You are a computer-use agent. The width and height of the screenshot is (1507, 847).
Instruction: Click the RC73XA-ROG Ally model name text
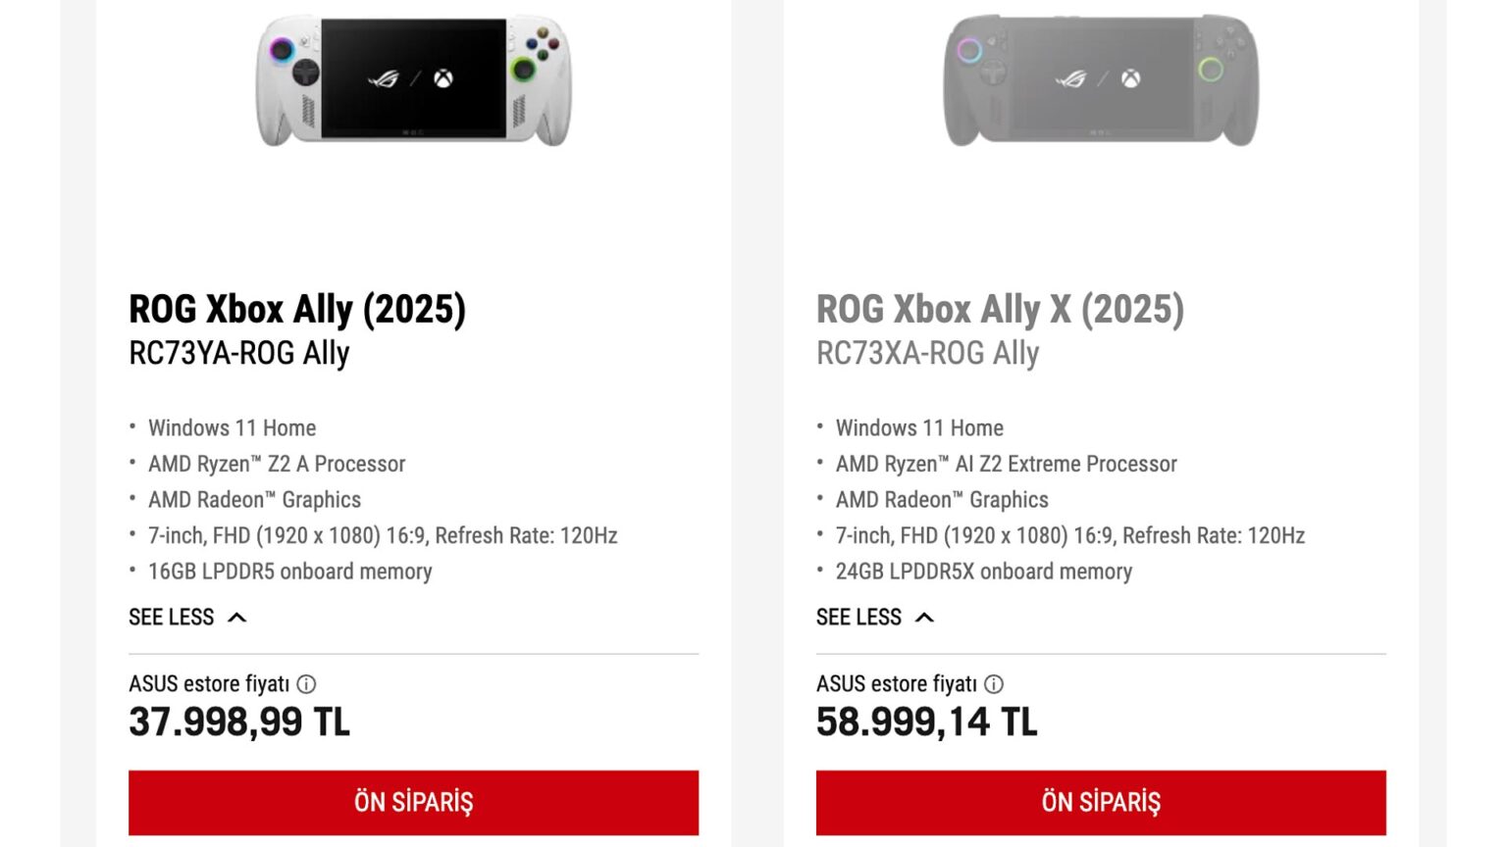coord(928,353)
